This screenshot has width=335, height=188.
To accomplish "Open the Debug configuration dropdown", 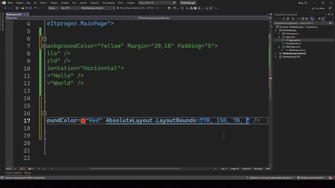I will click(53, 8).
